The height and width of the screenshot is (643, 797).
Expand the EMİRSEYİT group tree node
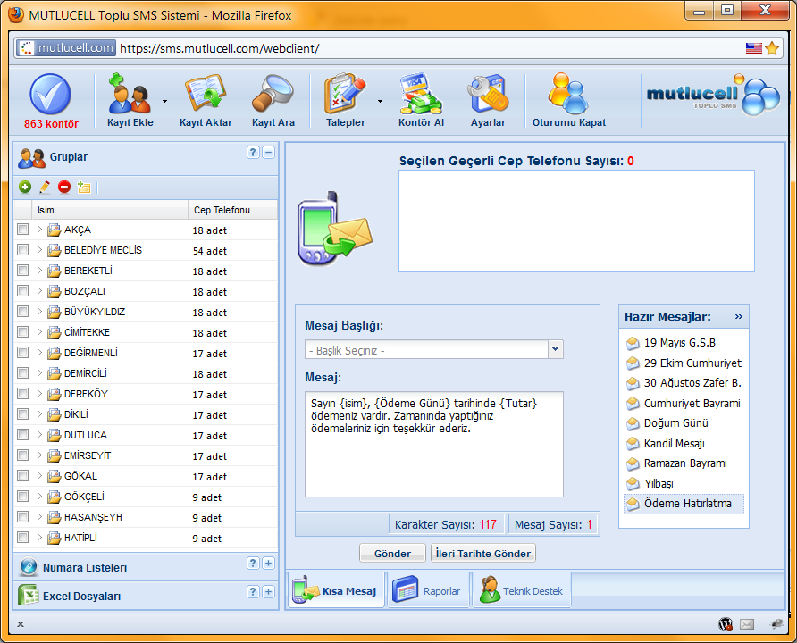(39, 455)
